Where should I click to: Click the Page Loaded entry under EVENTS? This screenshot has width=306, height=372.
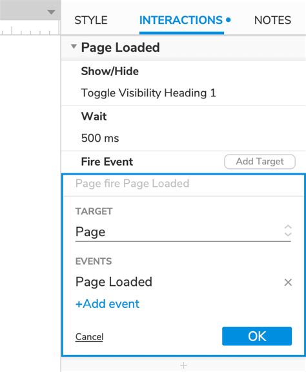(114, 282)
